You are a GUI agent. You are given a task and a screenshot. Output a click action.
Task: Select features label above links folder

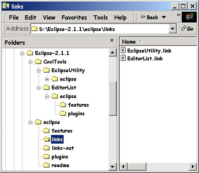click(x=62, y=131)
